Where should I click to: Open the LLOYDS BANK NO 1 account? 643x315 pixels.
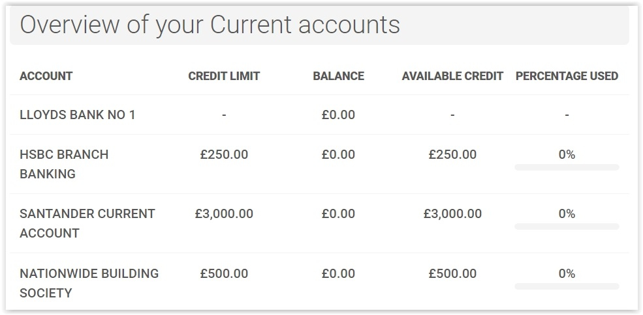(x=78, y=115)
